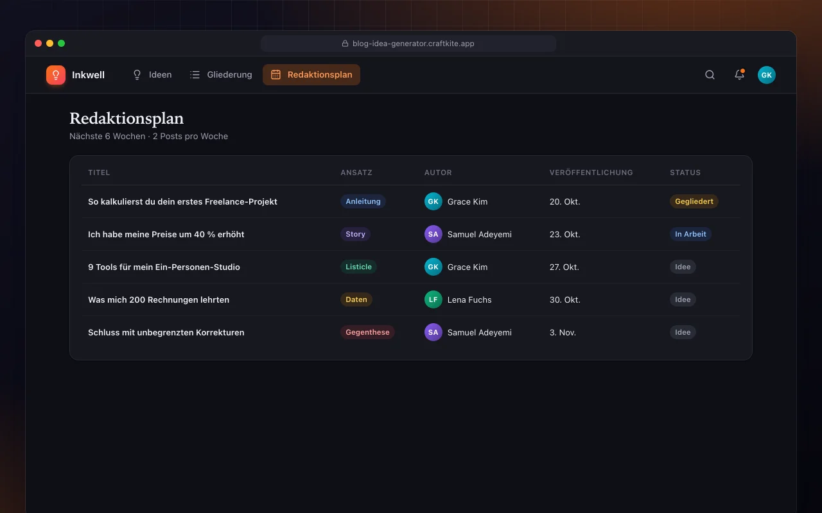
Task: Open 'Ich habe meine Preise um 40 % erhöht'
Action: tap(166, 234)
